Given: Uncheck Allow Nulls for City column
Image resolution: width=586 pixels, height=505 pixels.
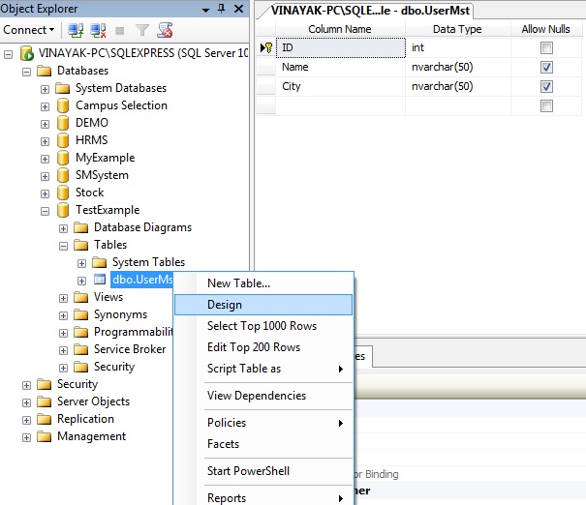Looking at the screenshot, I should pos(546,87).
